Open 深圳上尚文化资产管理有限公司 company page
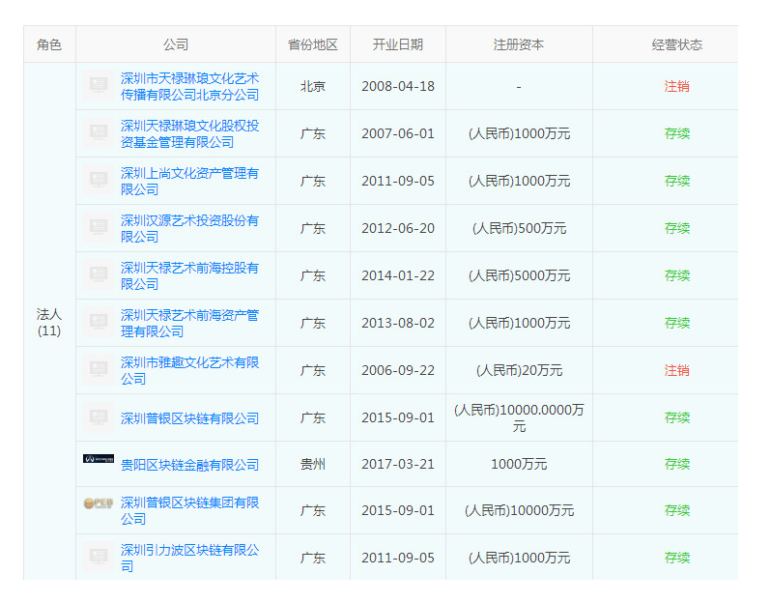The image size is (771, 603). (x=189, y=181)
